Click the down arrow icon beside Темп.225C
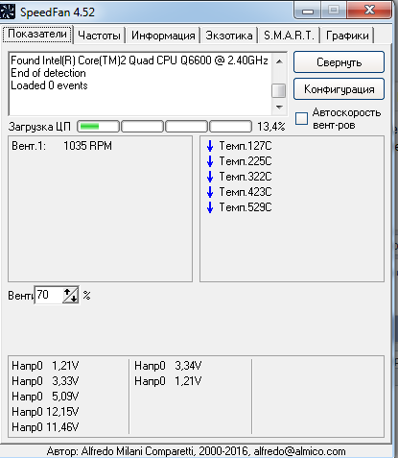 [210, 161]
